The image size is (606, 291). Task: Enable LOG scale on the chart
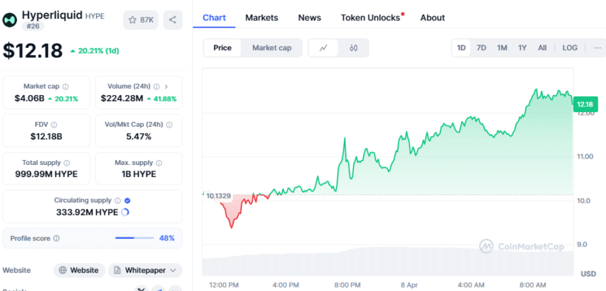pos(570,48)
